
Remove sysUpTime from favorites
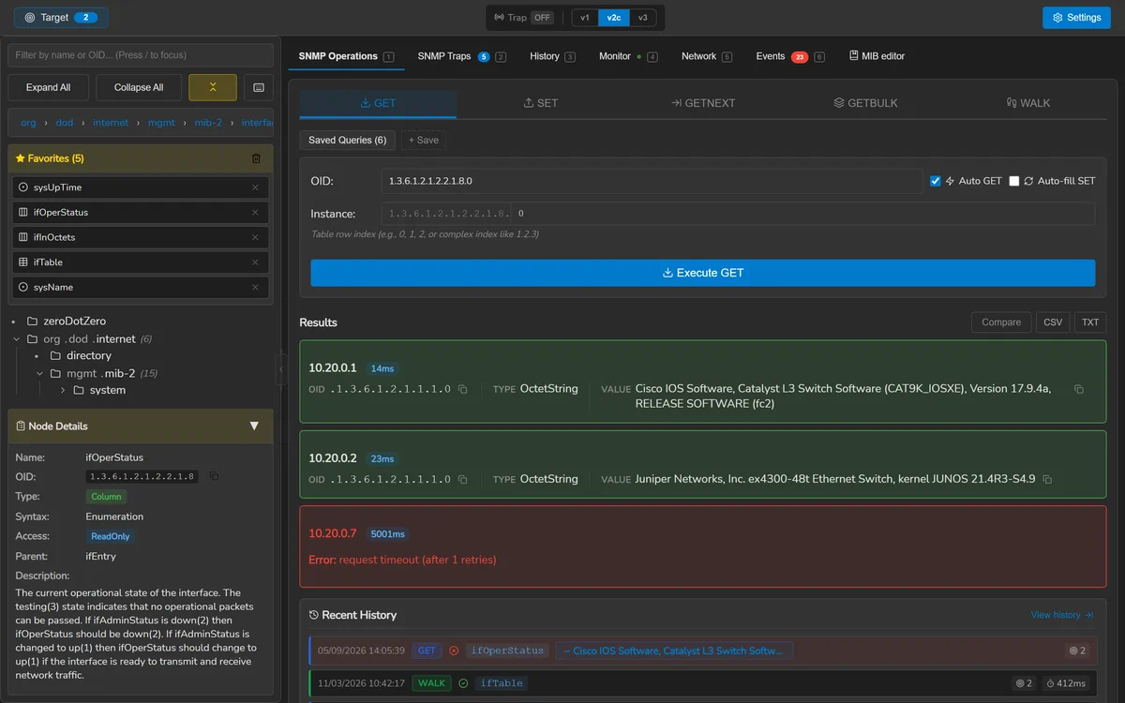[255, 187]
